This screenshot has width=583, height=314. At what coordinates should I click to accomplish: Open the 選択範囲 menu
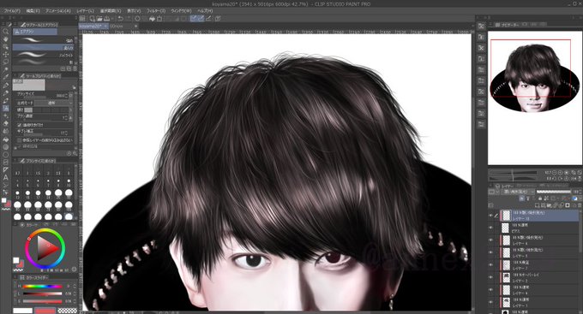(111, 11)
